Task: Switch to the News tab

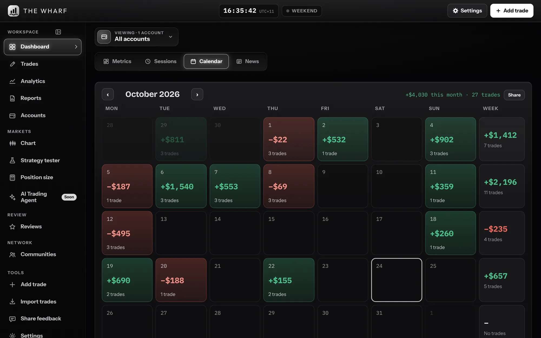Action: [248, 61]
